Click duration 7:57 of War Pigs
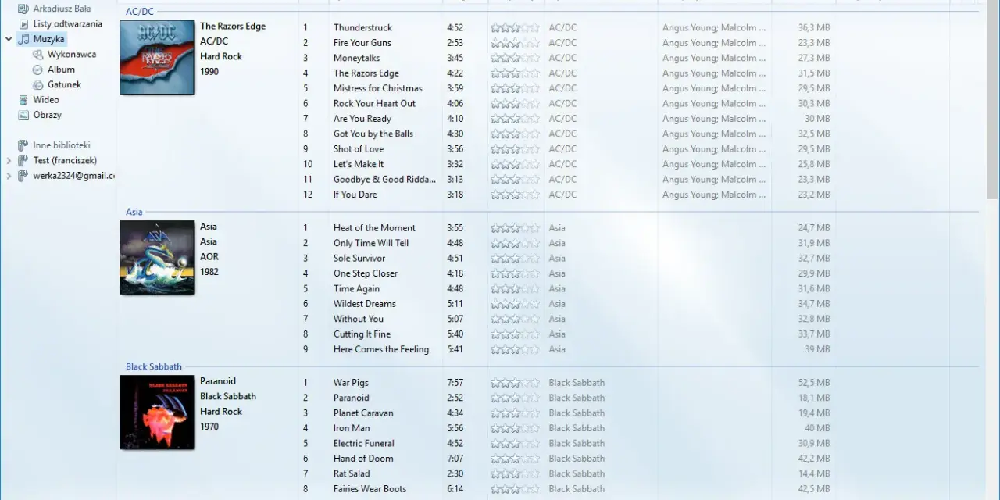This screenshot has height=500, width=1000. click(x=455, y=383)
